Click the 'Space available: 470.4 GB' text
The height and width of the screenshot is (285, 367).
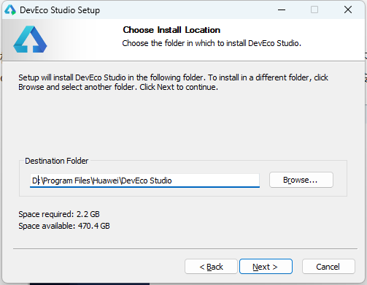pos(64,226)
